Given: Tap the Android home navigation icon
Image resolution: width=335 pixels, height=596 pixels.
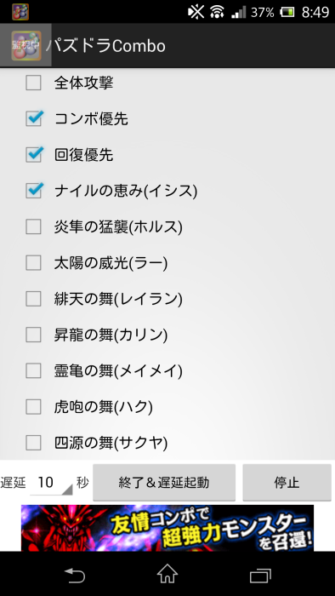Looking at the screenshot, I should point(167,574).
